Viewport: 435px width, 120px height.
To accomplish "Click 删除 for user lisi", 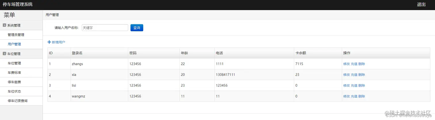I will pos(362,86).
